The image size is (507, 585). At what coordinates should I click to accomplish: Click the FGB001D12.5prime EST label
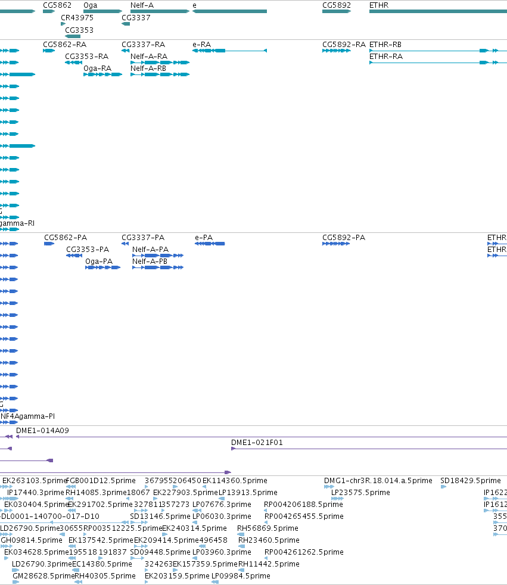point(101,480)
